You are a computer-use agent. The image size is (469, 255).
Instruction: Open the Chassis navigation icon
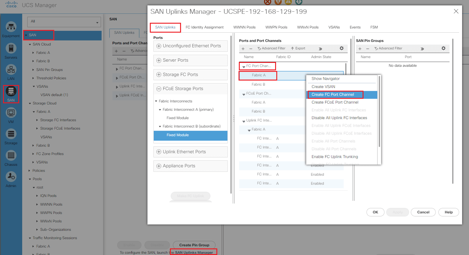coord(11,158)
